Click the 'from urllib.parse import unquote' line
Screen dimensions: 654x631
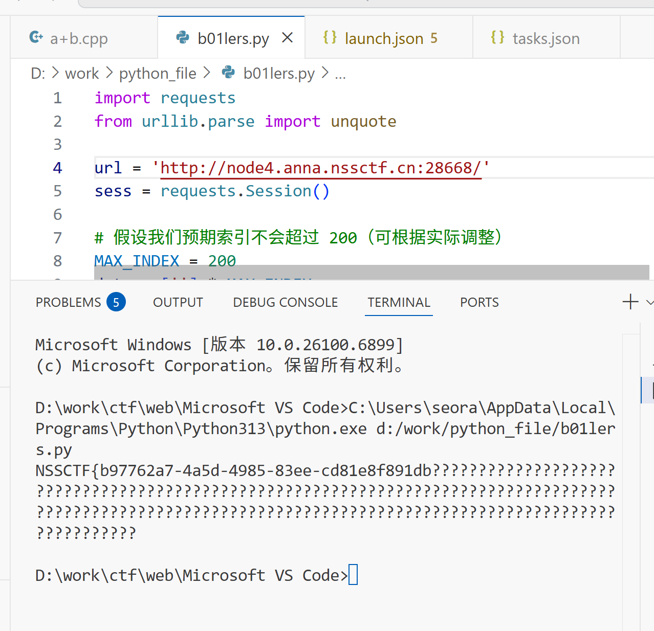point(246,122)
